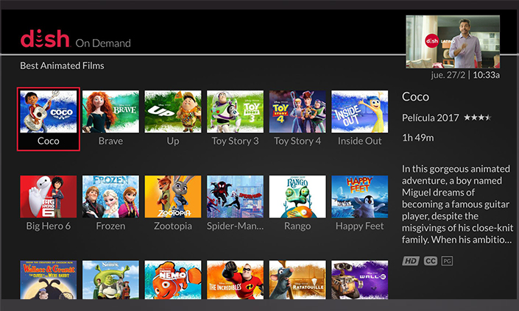Click the "Spider-Man..." caption text
519x311 pixels.
click(x=235, y=226)
